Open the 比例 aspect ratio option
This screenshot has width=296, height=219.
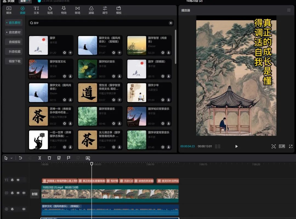coord(282,146)
